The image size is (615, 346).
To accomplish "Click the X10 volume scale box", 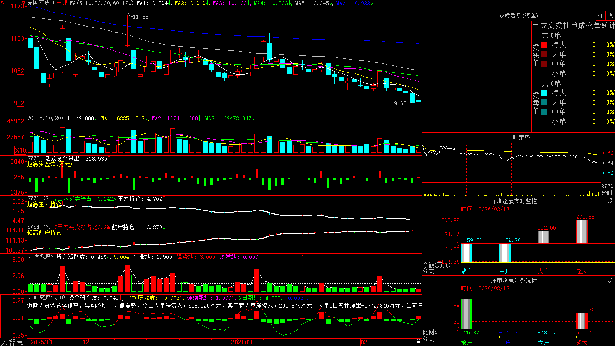I will pos(20,150).
